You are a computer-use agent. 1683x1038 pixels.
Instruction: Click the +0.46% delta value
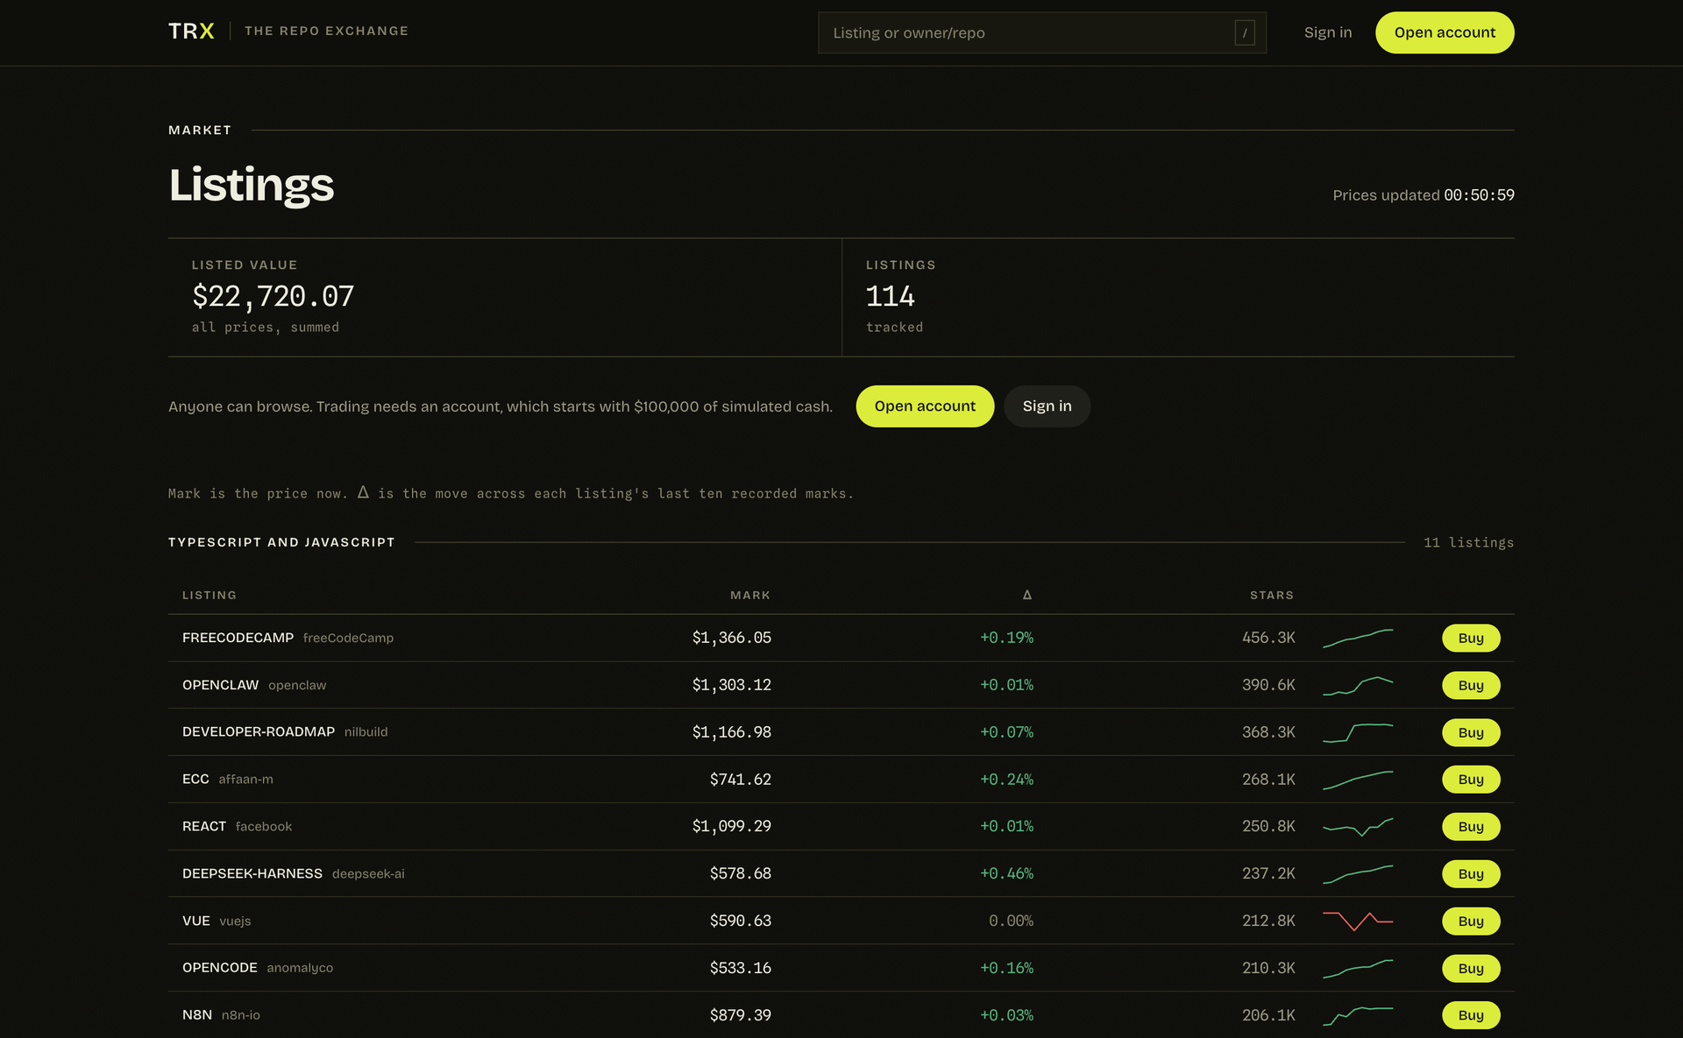(x=1006, y=874)
